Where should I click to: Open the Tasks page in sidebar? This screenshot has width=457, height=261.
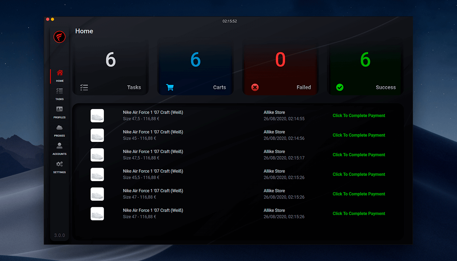(60, 94)
